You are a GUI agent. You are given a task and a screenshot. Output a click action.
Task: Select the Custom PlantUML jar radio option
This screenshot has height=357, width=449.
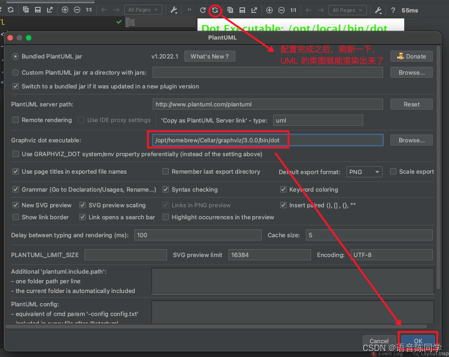pos(16,73)
